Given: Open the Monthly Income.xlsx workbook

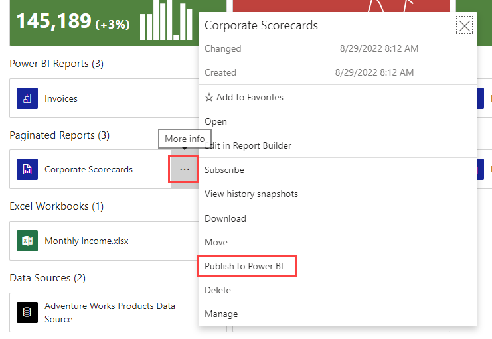Looking at the screenshot, I should 104,241.
